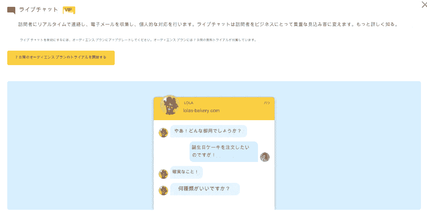Click the 何種類がいいですか？ message bubble
This screenshot has width=427, height=215.
[205, 189]
